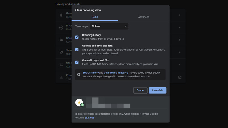Uncheck the Browsing history checkbox

click(x=77, y=37)
